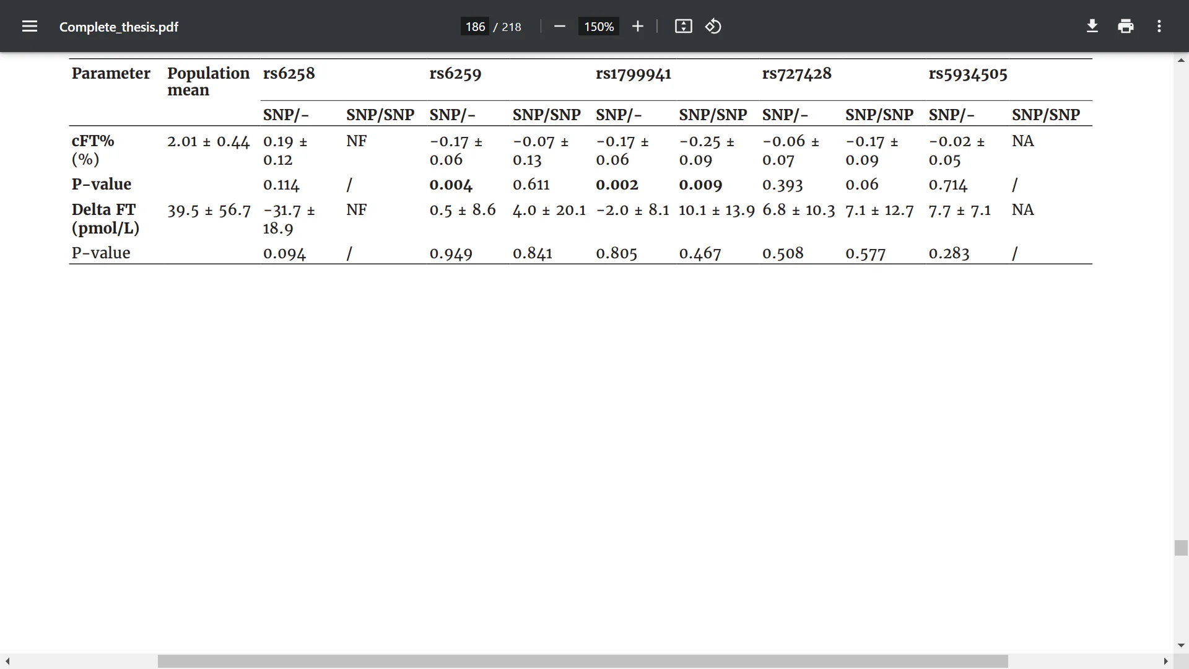This screenshot has width=1189, height=669.
Task: Edit the zoom level field 150%
Action: (x=599, y=27)
